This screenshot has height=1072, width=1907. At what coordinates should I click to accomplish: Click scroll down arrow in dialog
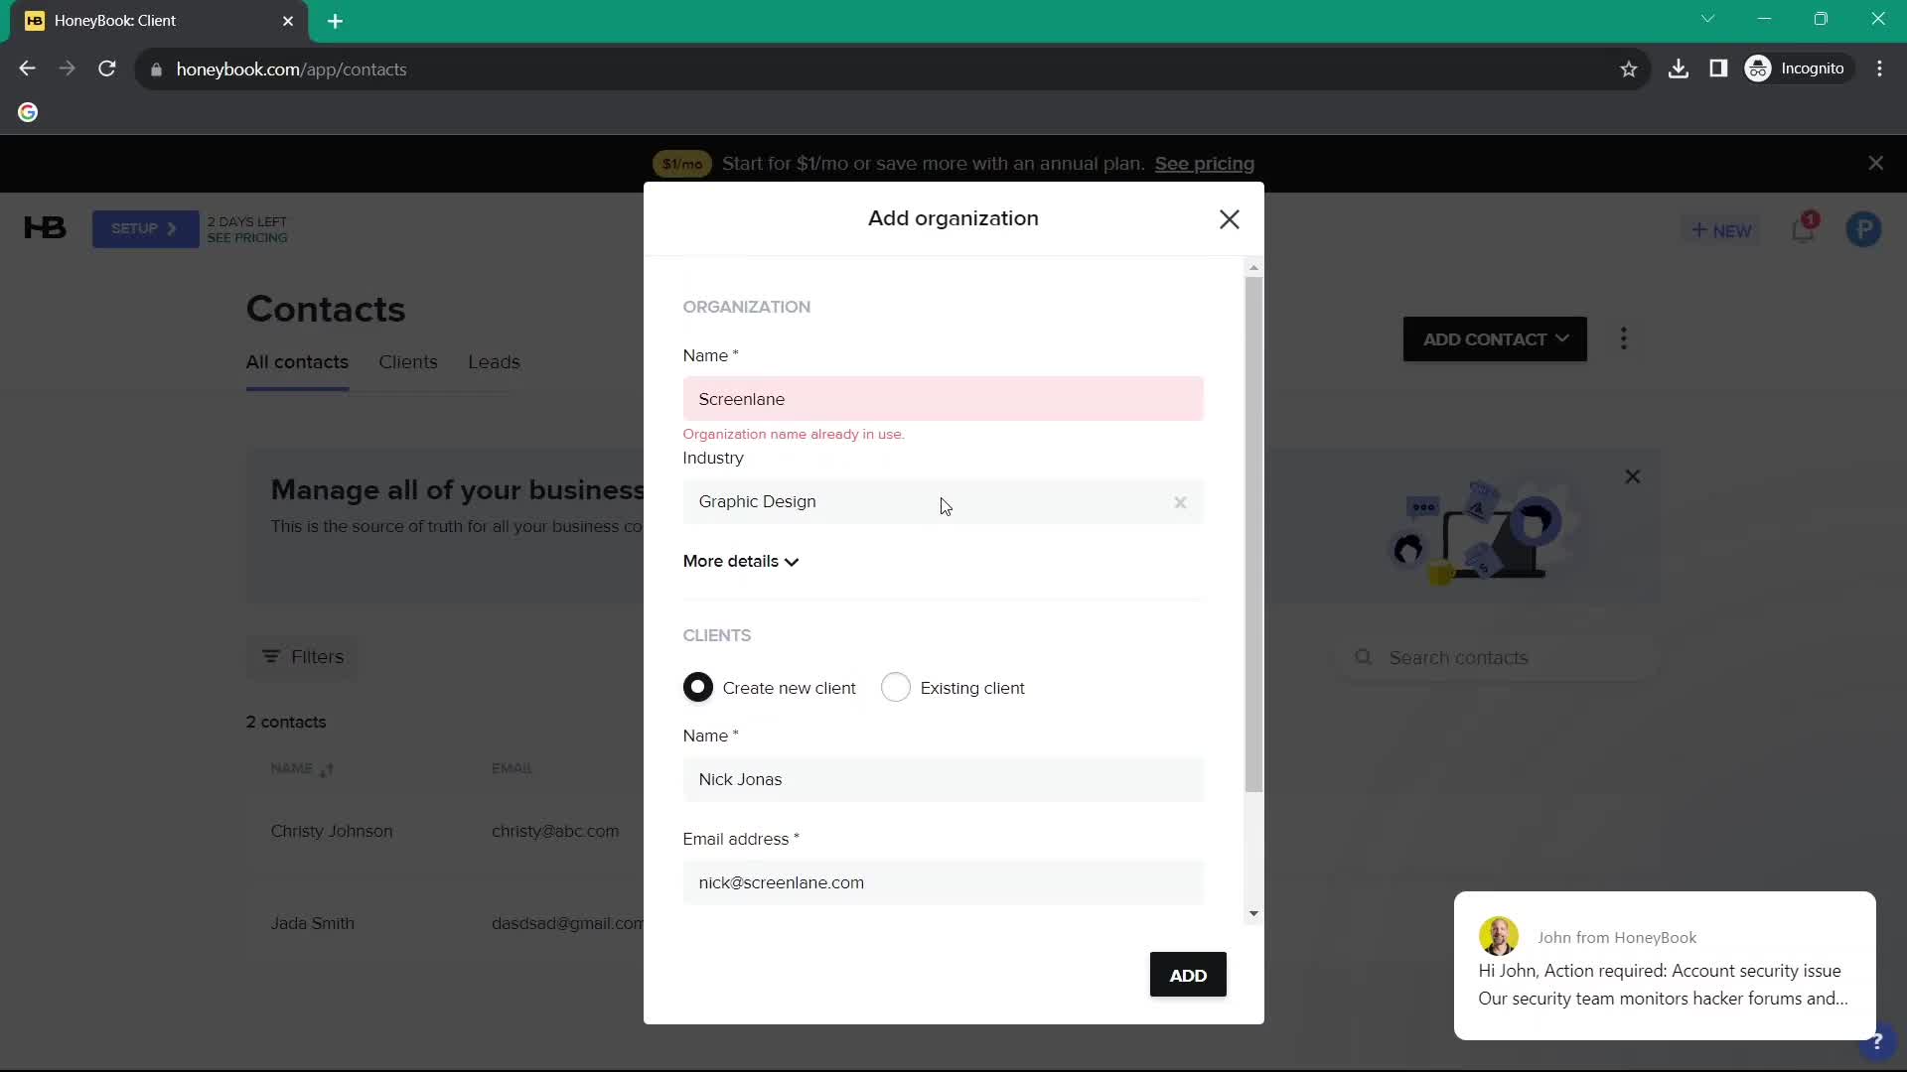click(1253, 914)
